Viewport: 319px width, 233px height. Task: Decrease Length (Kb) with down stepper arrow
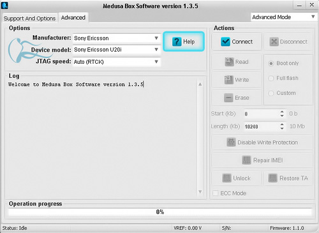click(282, 129)
